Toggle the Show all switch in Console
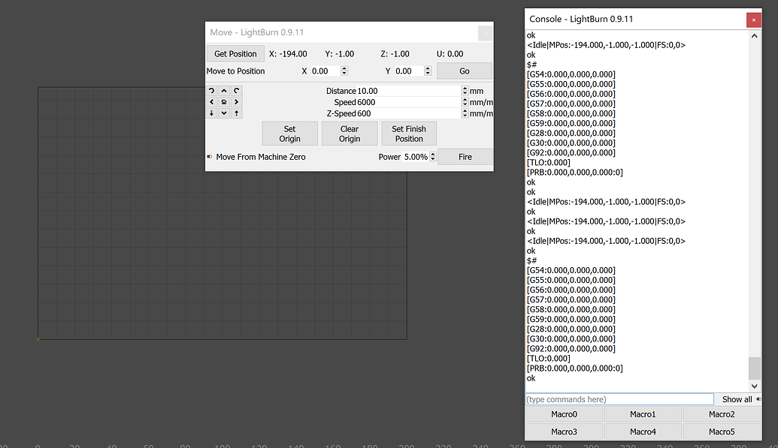778x448 pixels. click(x=758, y=399)
